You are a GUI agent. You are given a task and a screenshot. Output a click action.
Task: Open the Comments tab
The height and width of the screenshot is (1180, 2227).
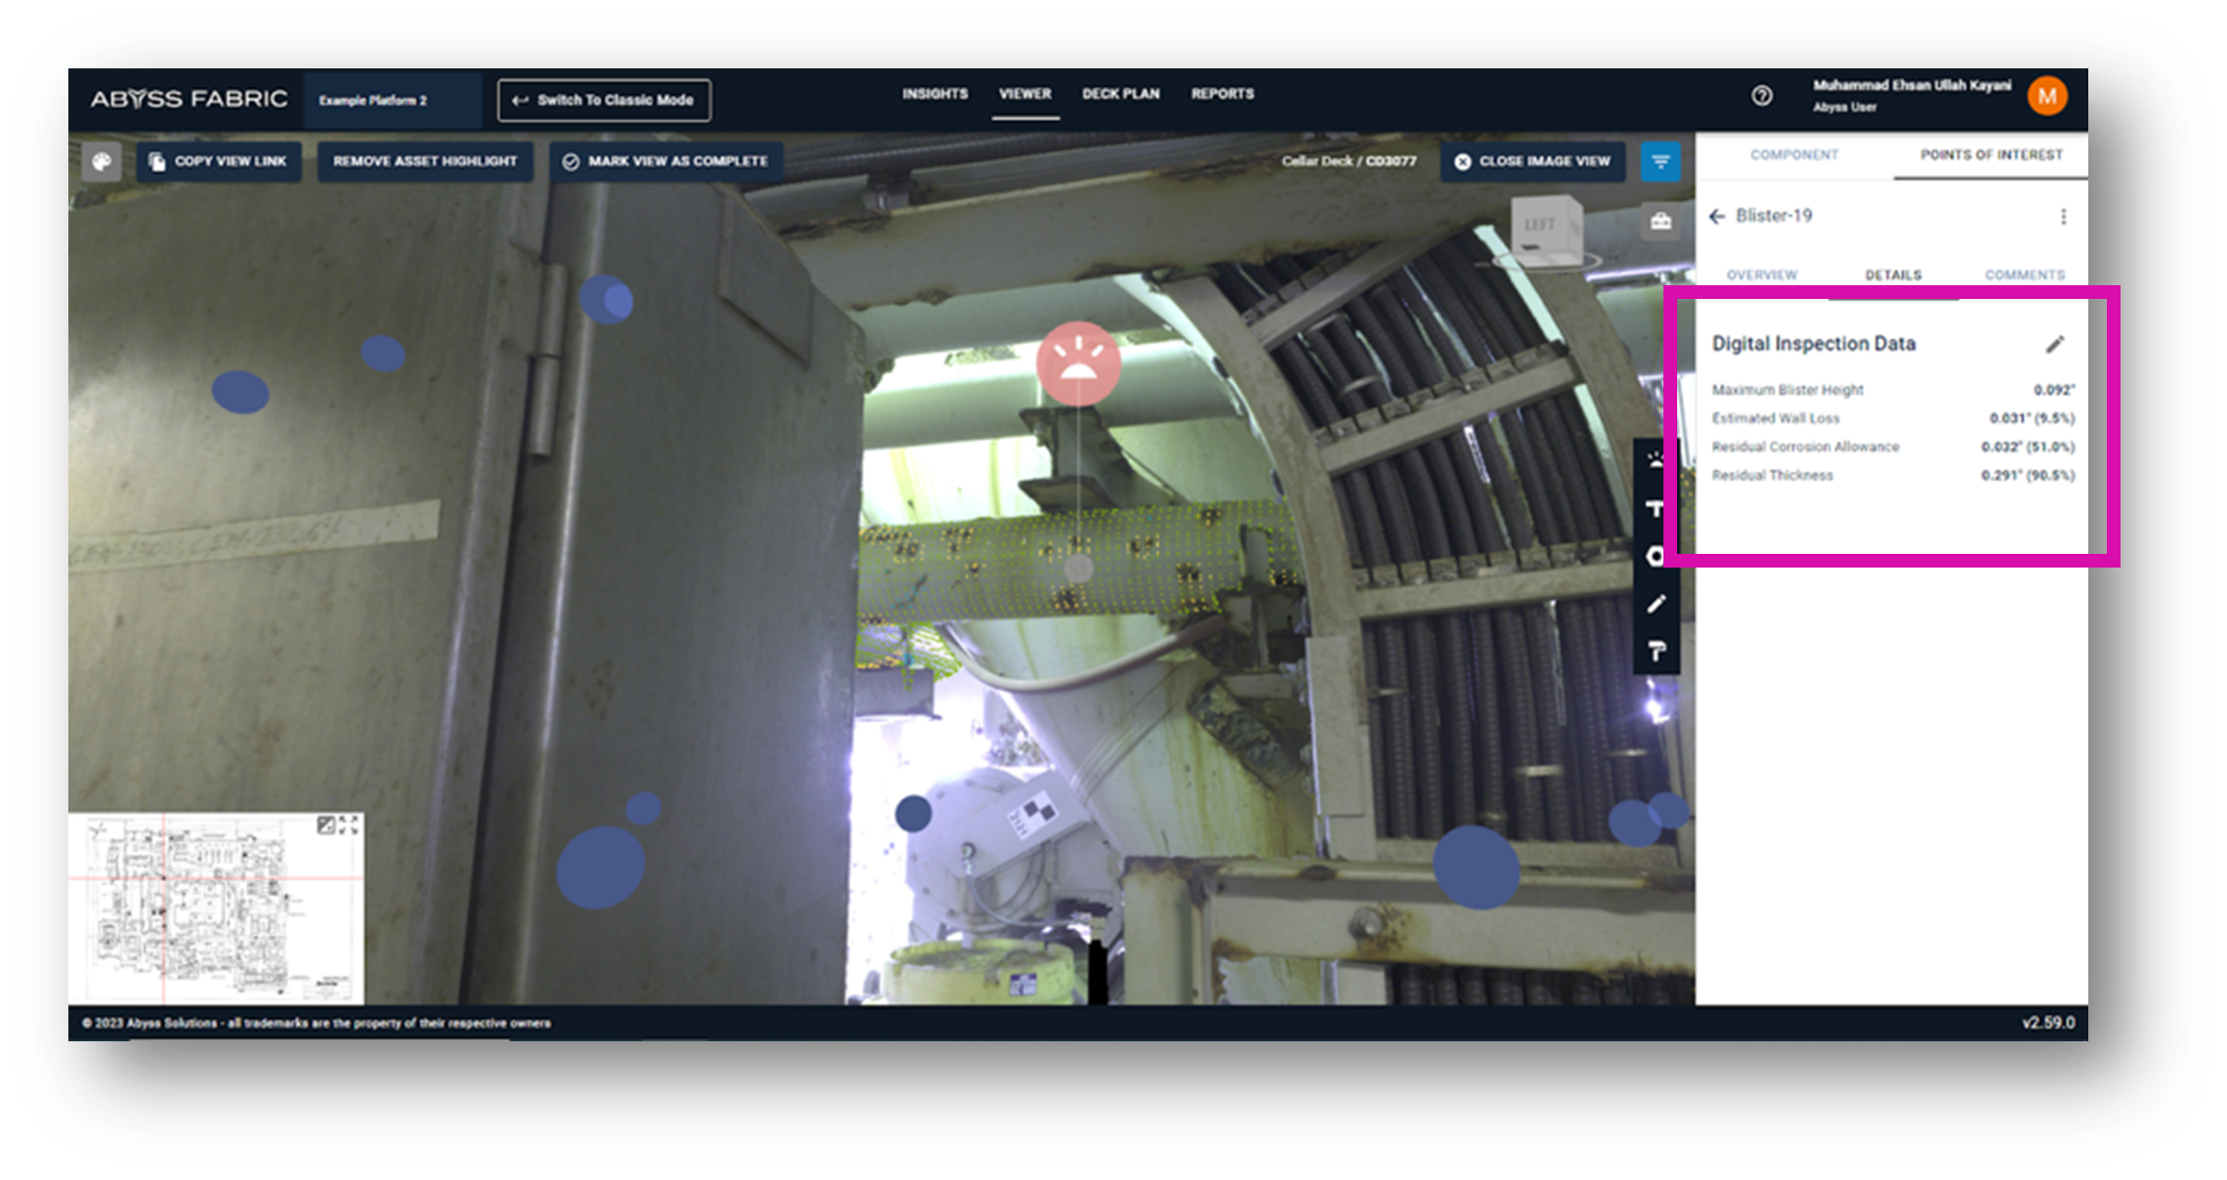coord(2024,274)
